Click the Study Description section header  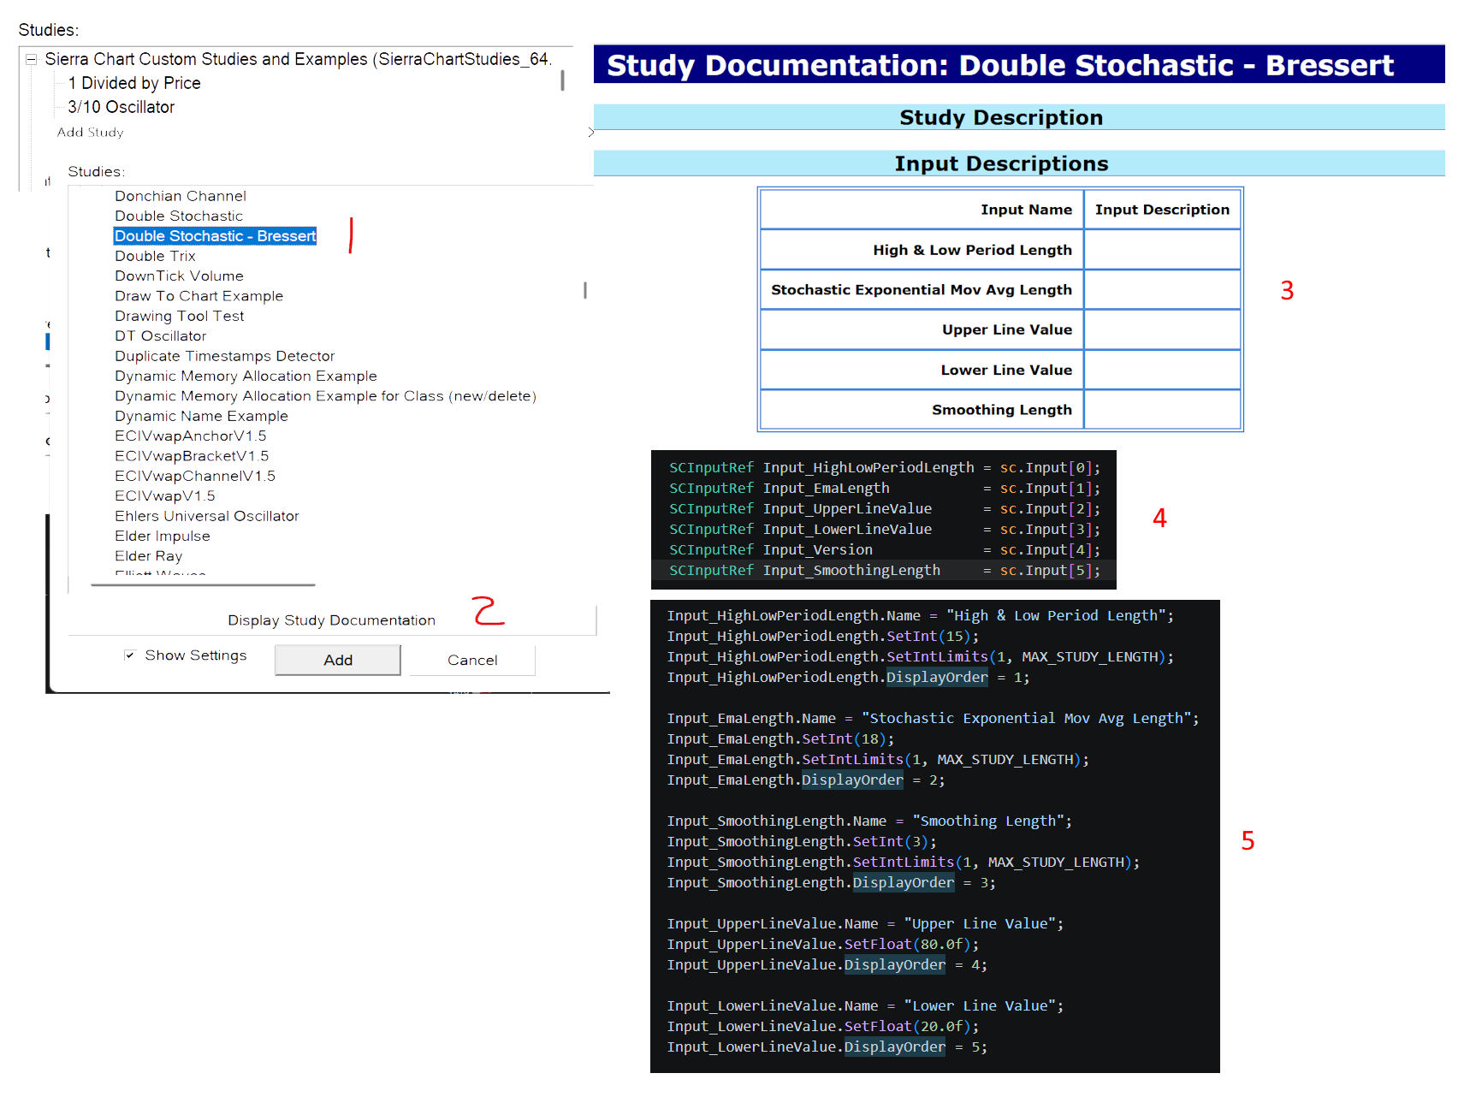(x=1018, y=117)
